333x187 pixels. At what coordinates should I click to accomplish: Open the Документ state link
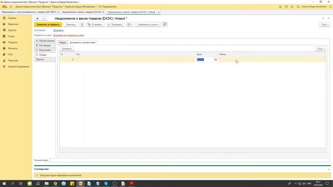[58, 30]
